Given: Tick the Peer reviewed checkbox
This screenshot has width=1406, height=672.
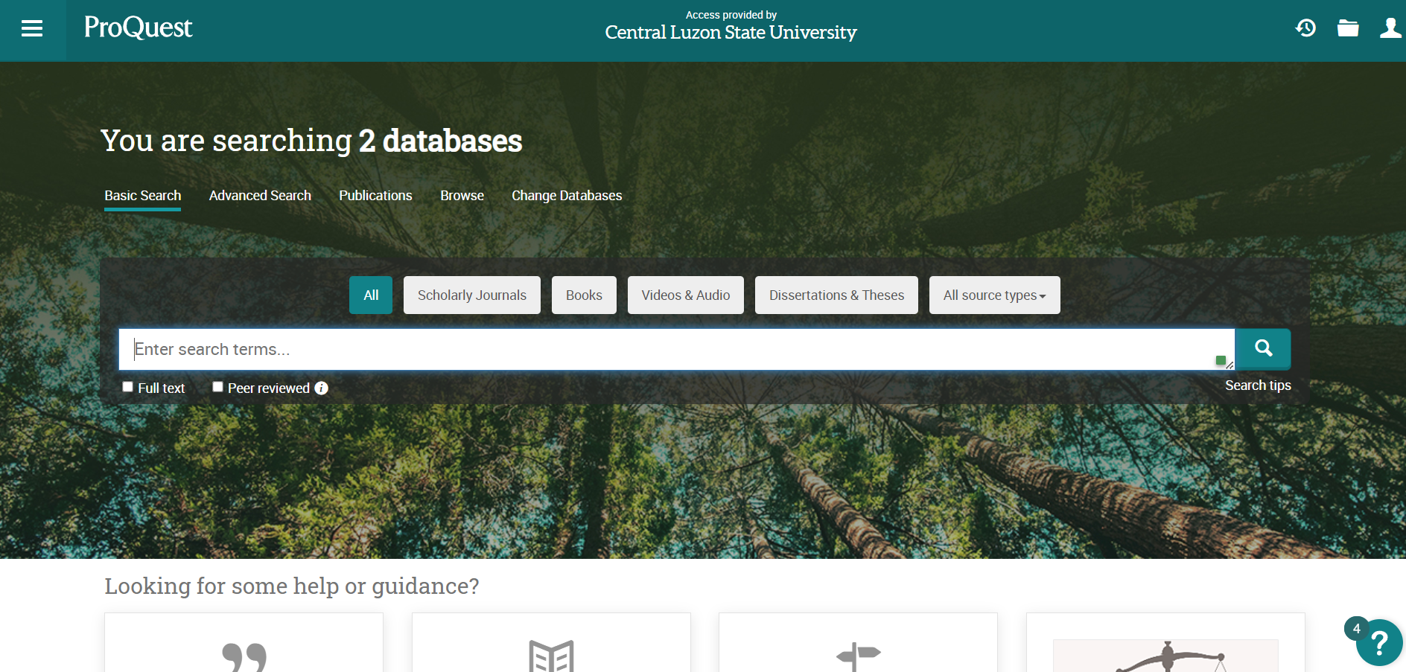Looking at the screenshot, I should (217, 387).
